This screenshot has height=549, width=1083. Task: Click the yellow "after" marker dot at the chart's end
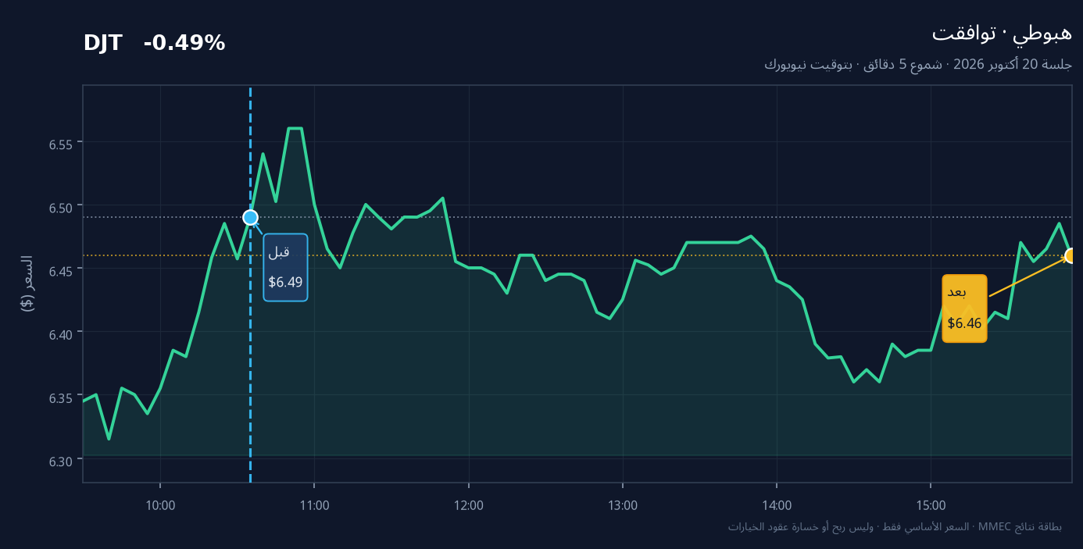tap(1071, 255)
